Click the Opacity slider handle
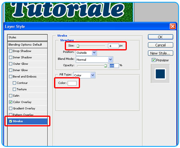Screen dimensions: 180x148 [x=105, y=66]
